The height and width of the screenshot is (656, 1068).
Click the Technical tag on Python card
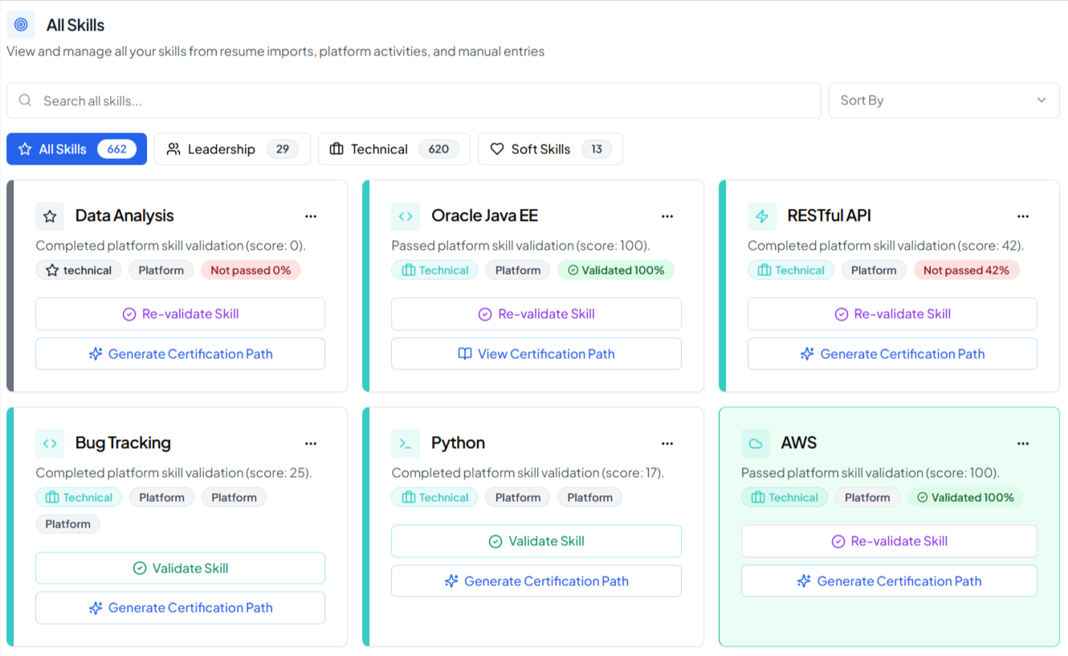click(434, 498)
